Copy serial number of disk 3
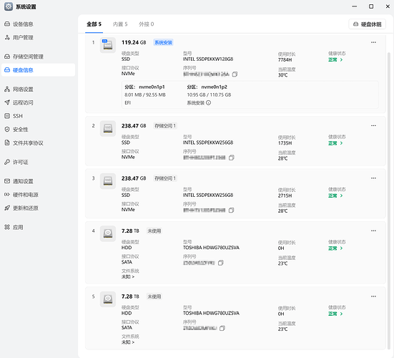 click(231, 210)
